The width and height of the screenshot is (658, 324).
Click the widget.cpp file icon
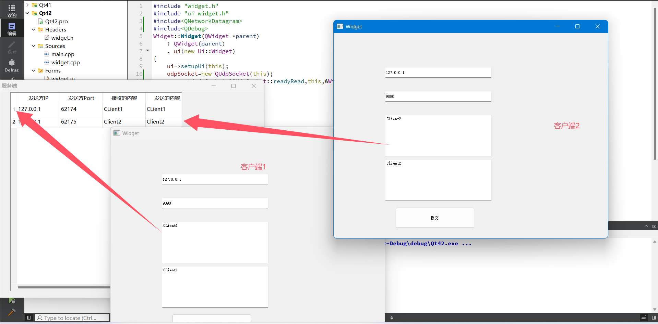(x=47, y=62)
